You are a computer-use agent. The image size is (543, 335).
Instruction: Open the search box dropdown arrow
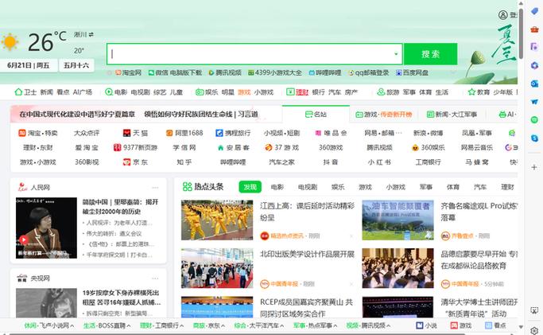[396, 54]
